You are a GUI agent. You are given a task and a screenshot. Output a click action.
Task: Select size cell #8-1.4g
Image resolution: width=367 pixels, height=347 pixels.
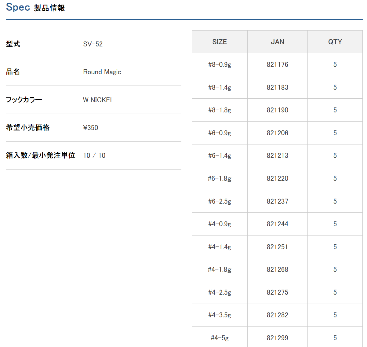[x=220, y=87]
